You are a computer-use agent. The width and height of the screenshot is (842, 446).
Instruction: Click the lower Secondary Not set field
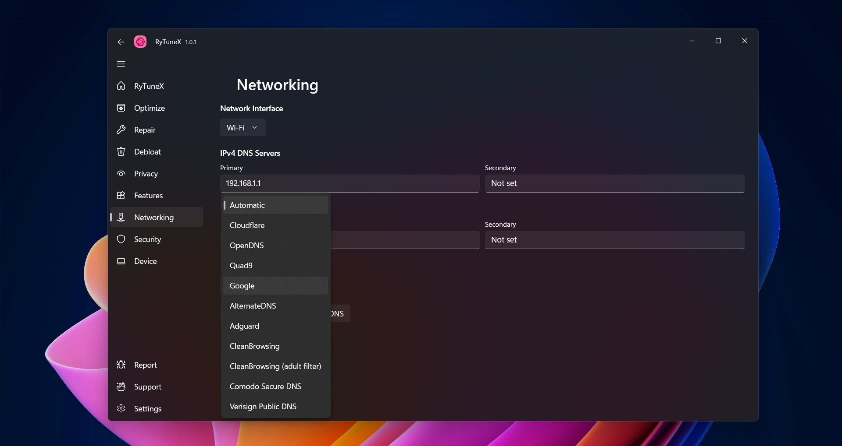615,240
